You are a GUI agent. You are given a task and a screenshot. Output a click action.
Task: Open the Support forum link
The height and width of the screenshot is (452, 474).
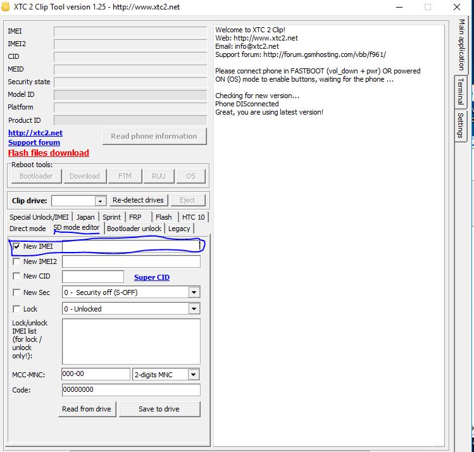[x=34, y=142]
